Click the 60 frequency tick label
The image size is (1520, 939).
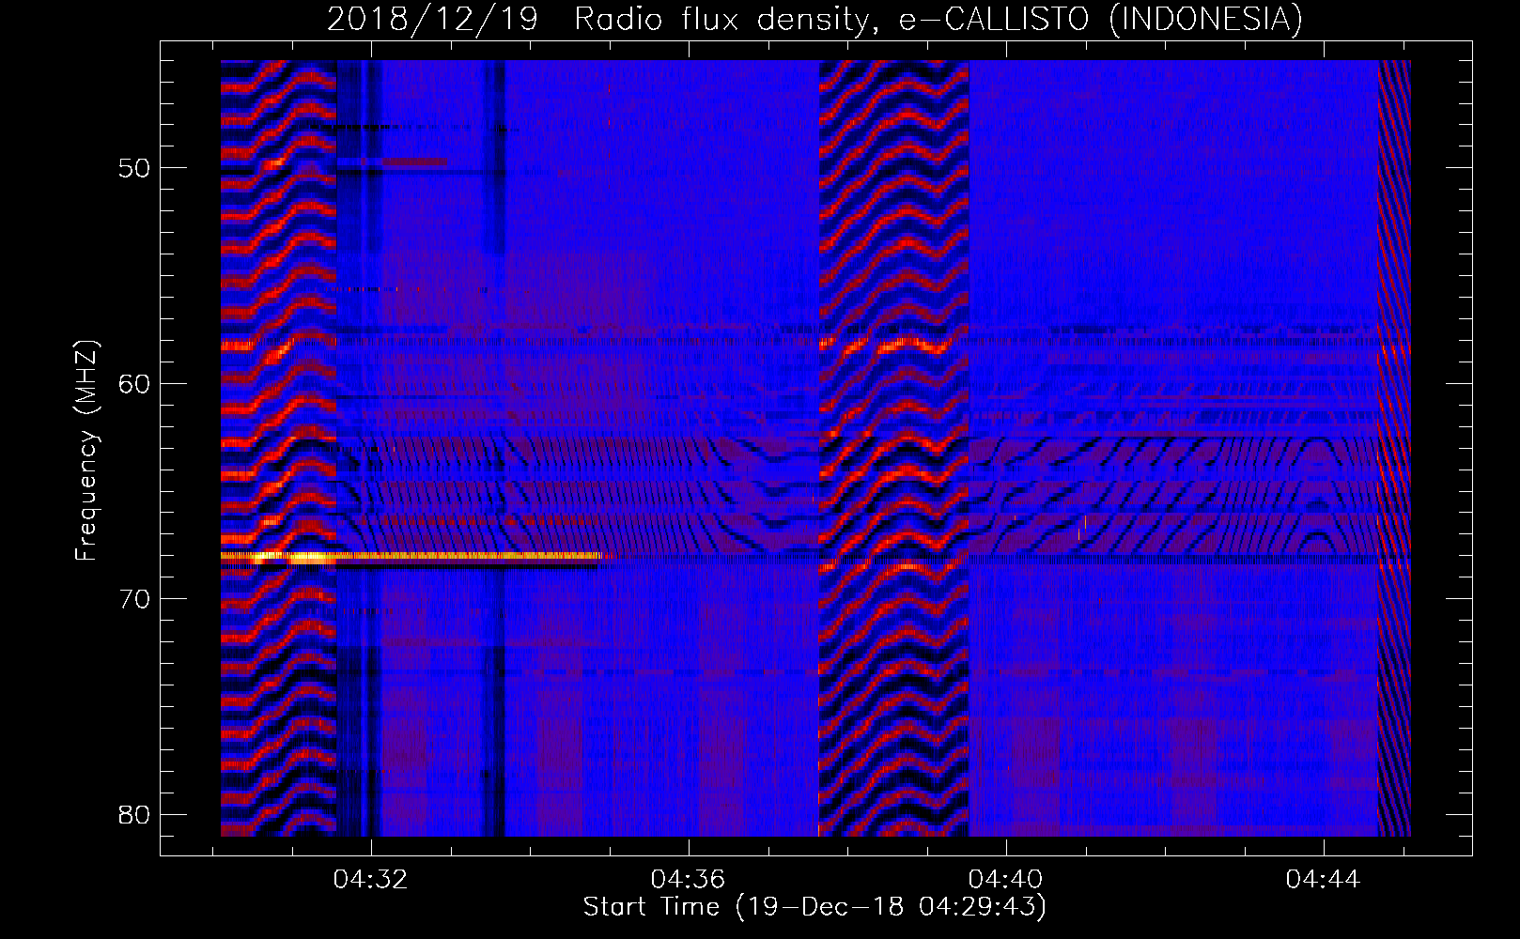pyautogui.click(x=134, y=383)
